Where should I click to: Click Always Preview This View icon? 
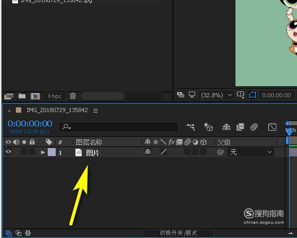pyautogui.click(x=180, y=95)
